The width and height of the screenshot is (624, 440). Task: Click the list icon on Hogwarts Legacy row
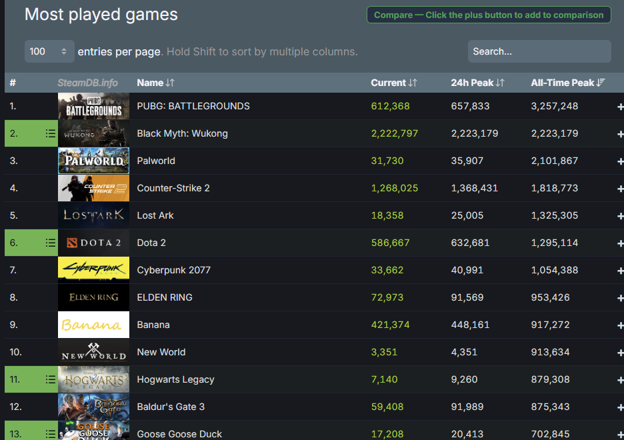point(51,379)
